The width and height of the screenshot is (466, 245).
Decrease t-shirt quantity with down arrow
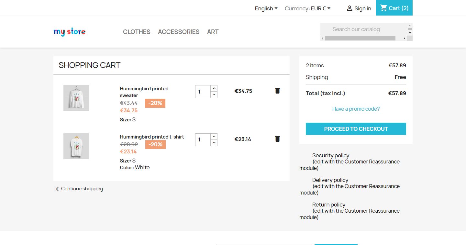(214, 143)
